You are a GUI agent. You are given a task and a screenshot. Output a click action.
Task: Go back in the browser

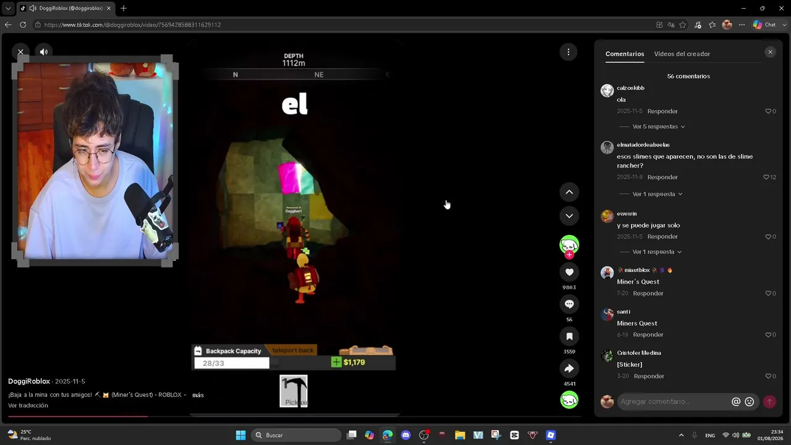pyautogui.click(x=8, y=25)
